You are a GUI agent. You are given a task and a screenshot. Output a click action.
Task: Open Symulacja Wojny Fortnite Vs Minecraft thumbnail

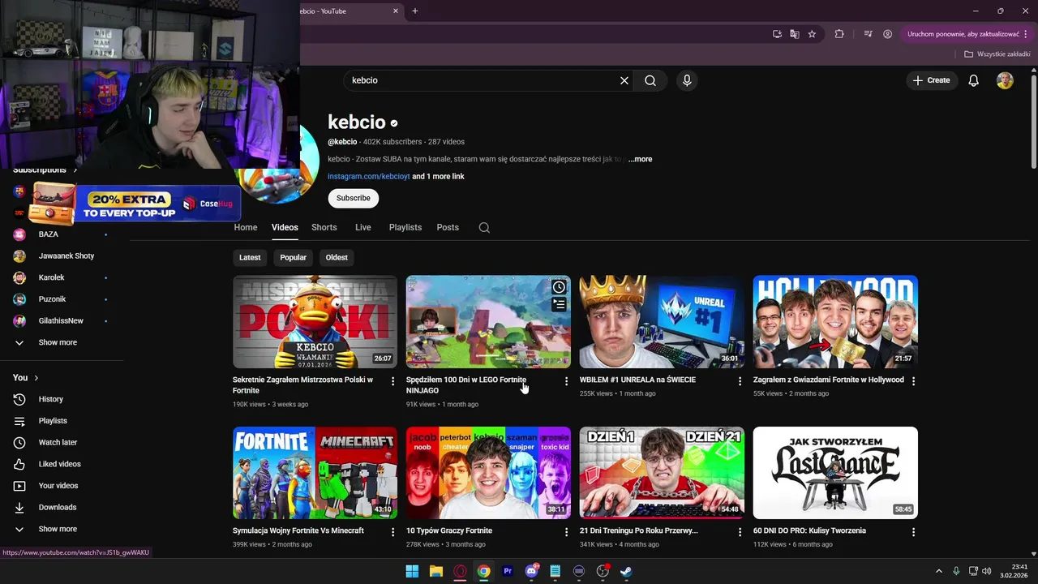[315, 473]
